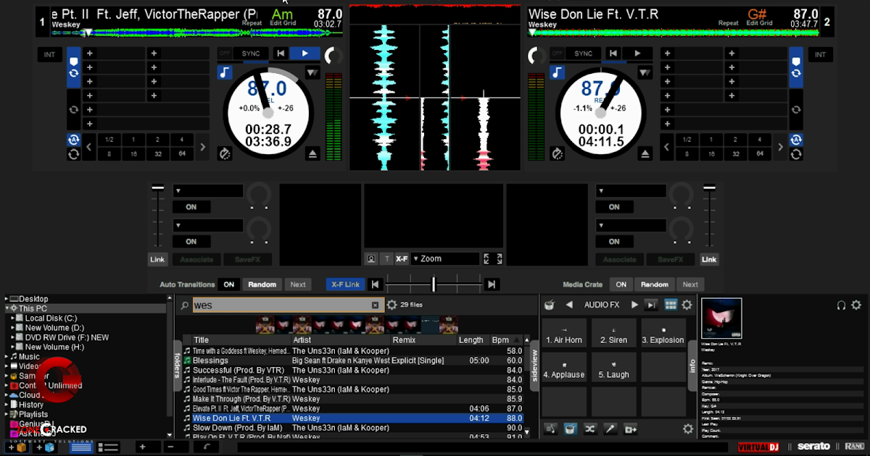Image resolution: width=870 pixels, height=456 pixels.
Task: Snap crossfader to the right deck
Action: [492, 284]
